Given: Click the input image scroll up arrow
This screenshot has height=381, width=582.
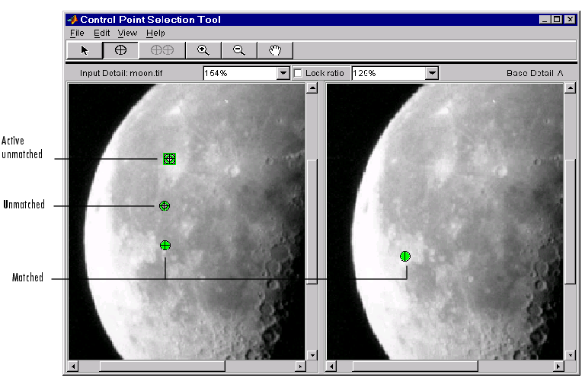Looking at the screenshot, I should coord(312,88).
